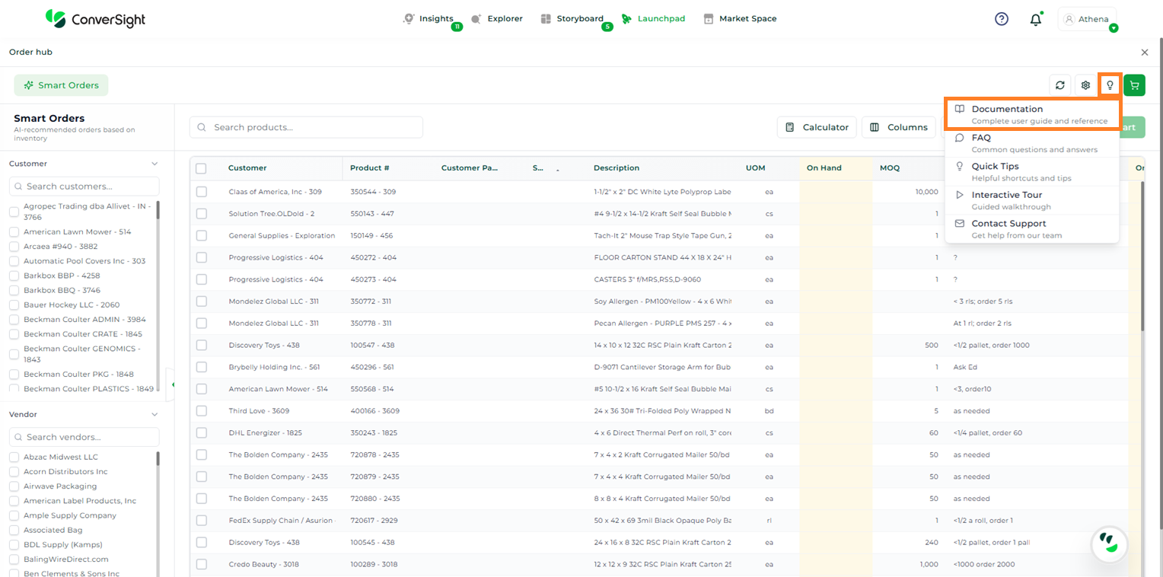Collapse the Vendor filter section
The height and width of the screenshot is (577, 1163).
tap(155, 415)
